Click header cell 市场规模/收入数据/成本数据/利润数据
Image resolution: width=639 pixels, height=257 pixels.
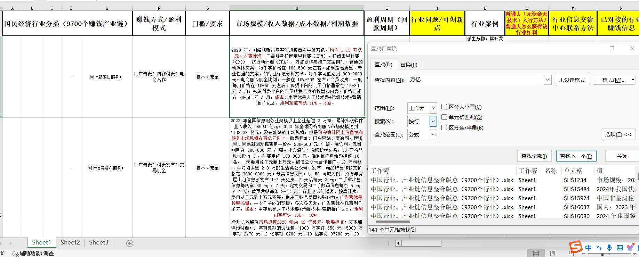coord(297,23)
